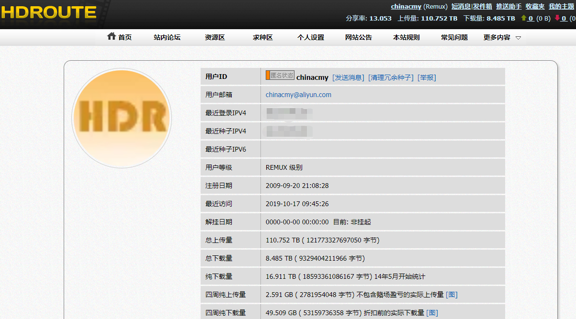This screenshot has height=319, width=576.
Task: Click the last visit 2019-10-17 09:45:26
Action: [297, 204]
